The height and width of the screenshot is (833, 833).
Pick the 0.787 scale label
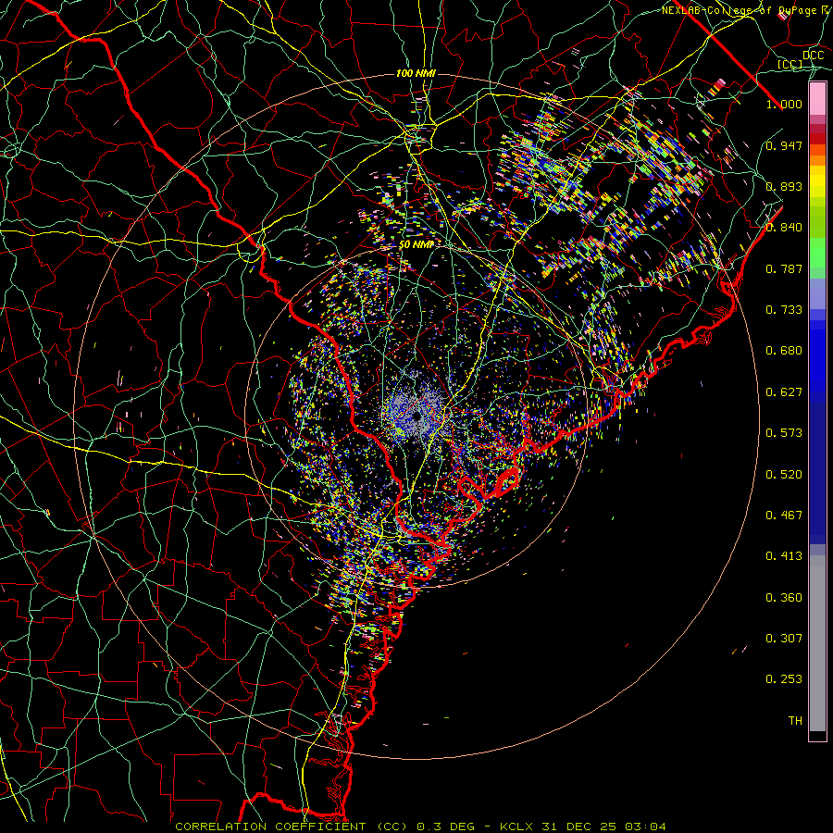click(x=784, y=268)
